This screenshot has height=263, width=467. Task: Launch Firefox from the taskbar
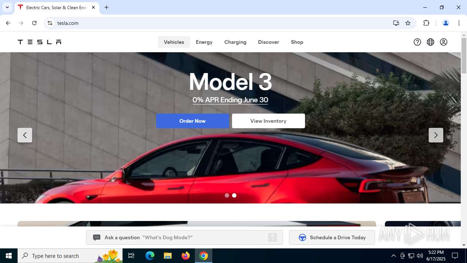(x=186, y=256)
